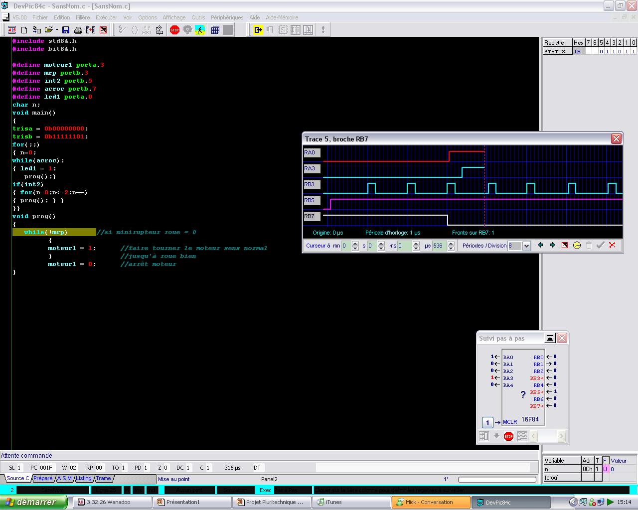Click the µs cursor value field

(x=439, y=246)
